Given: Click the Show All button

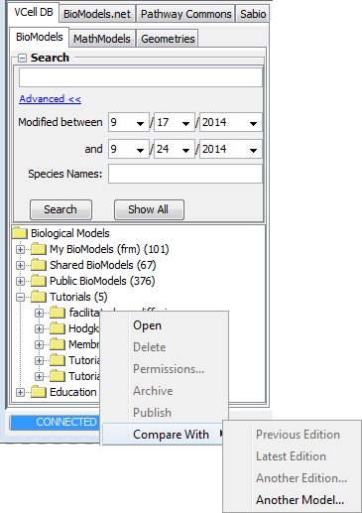Looking at the screenshot, I should [x=149, y=209].
